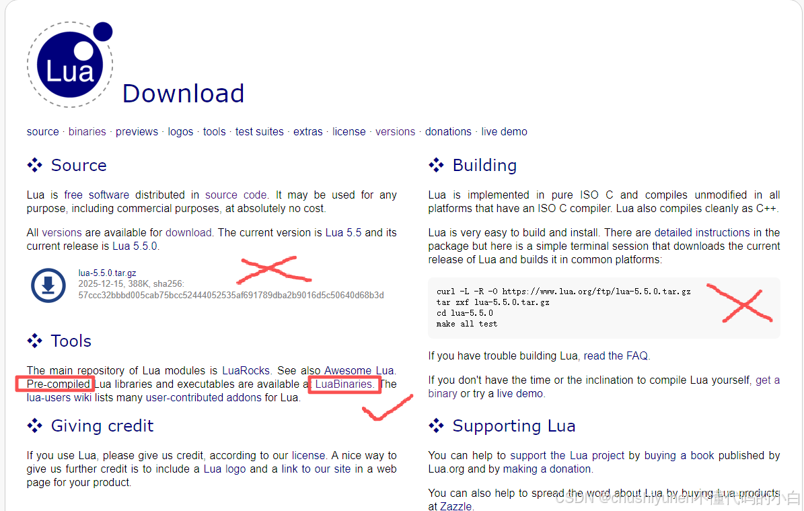Click the download link in Source paragraph
The width and height of the screenshot is (804, 511).
(188, 232)
